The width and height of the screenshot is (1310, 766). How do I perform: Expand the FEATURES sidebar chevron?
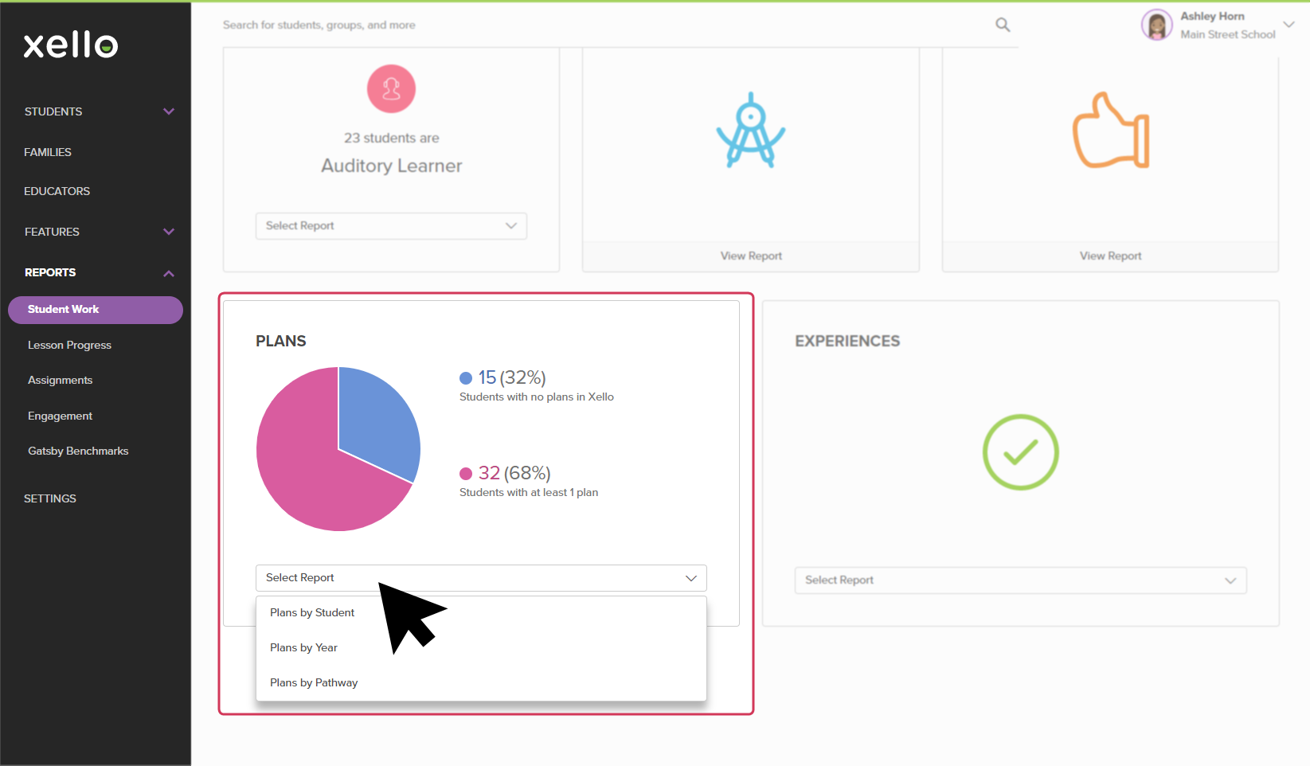coord(168,232)
